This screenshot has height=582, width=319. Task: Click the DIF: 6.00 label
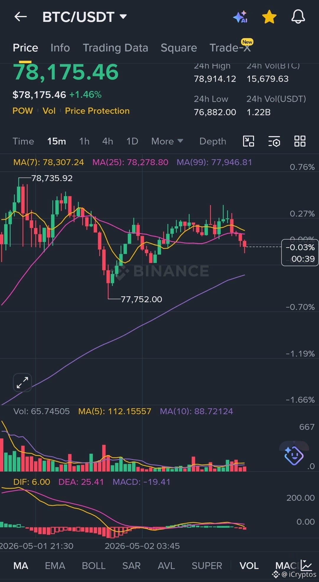point(32,482)
